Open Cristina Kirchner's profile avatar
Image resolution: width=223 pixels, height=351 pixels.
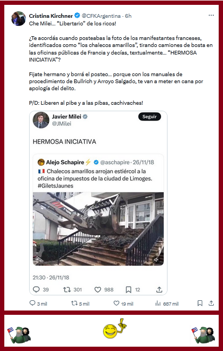coord(18,18)
